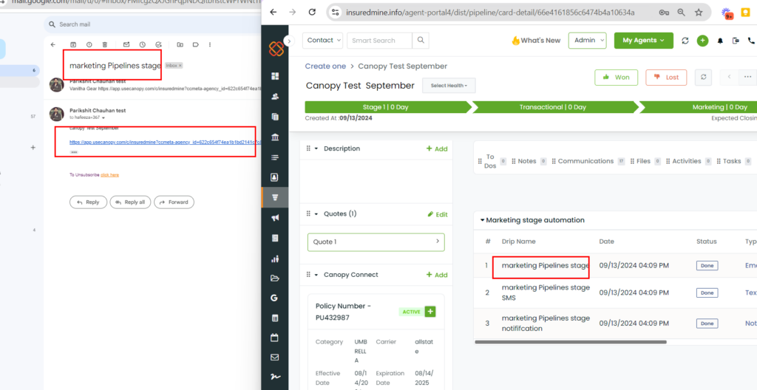757x390 pixels.
Task: Open Move to folder icon in Gmail
Action: click(180, 44)
